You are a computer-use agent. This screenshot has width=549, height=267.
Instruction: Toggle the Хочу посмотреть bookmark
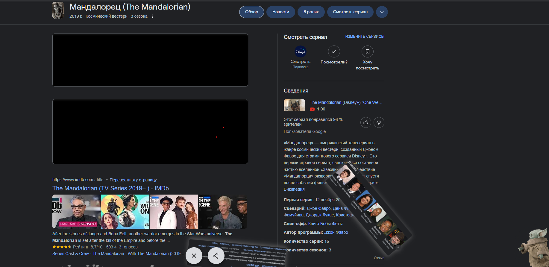(x=368, y=51)
